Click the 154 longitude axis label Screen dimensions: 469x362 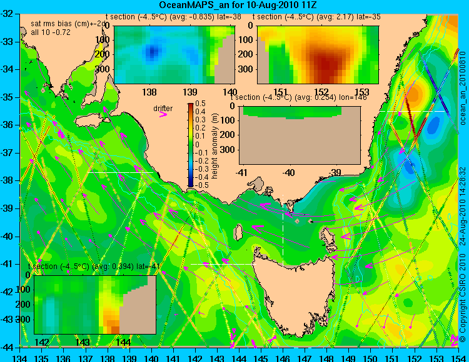pos(458,358)
